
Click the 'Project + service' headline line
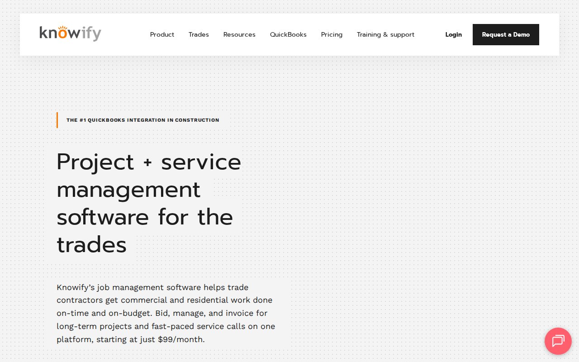coord(148,162)
